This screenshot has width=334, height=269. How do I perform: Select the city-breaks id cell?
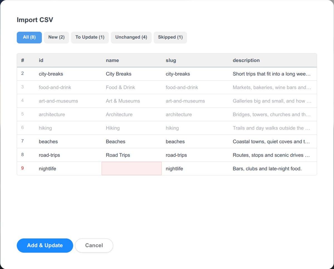(x=68, y=74)
